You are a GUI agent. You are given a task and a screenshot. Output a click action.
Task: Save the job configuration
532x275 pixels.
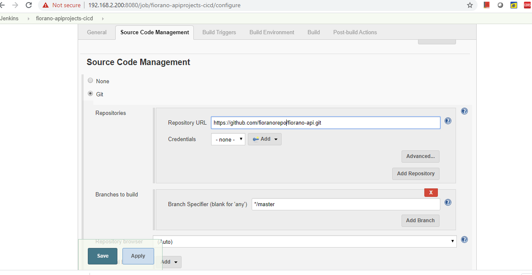103,256
